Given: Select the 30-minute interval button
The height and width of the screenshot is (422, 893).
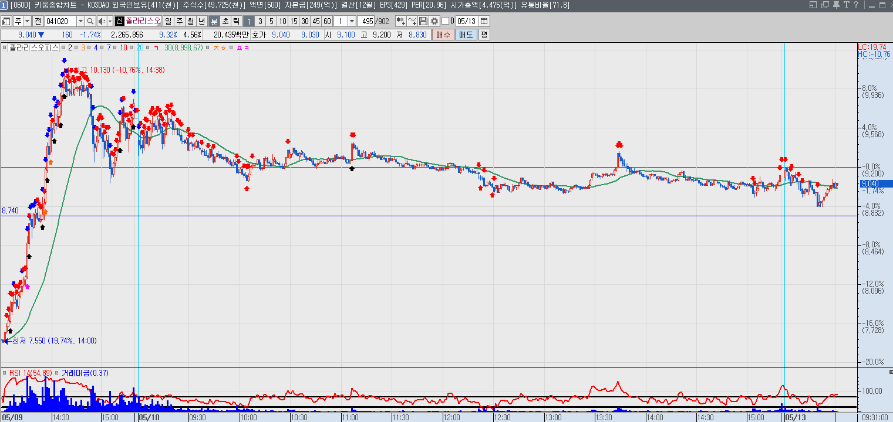Looking at the screenshot, I should [305, 21].
